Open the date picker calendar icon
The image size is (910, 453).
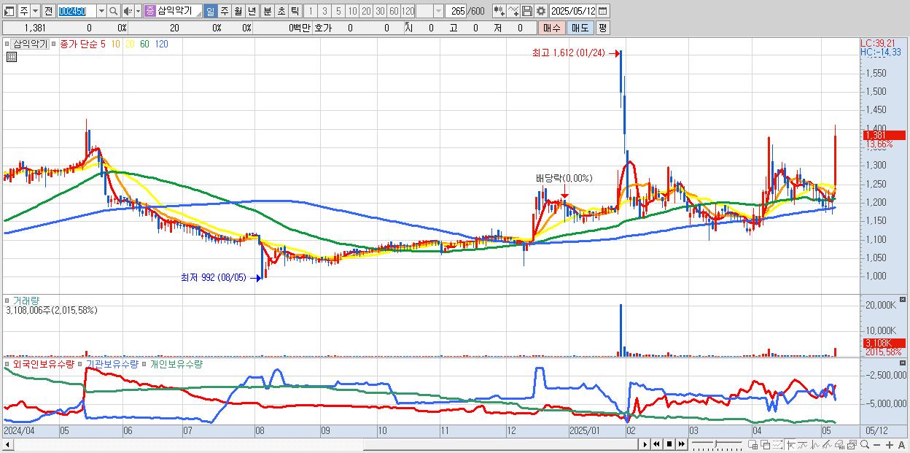point(603,11)
